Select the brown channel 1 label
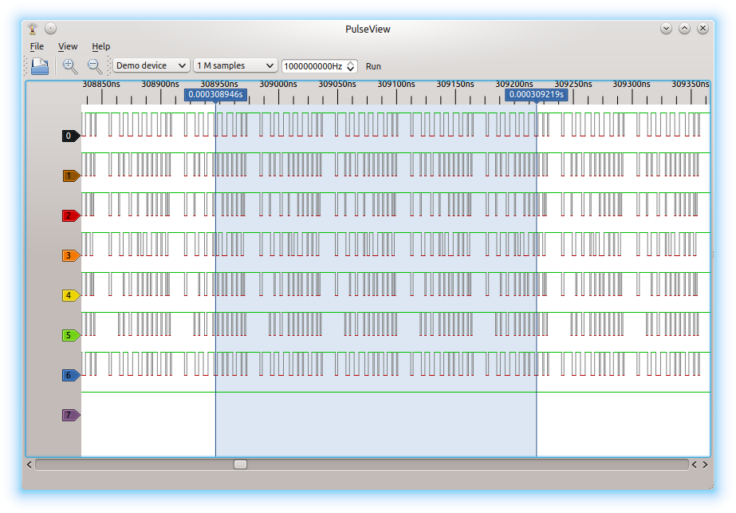Screen dimensions: 736x513 (71, 176)
